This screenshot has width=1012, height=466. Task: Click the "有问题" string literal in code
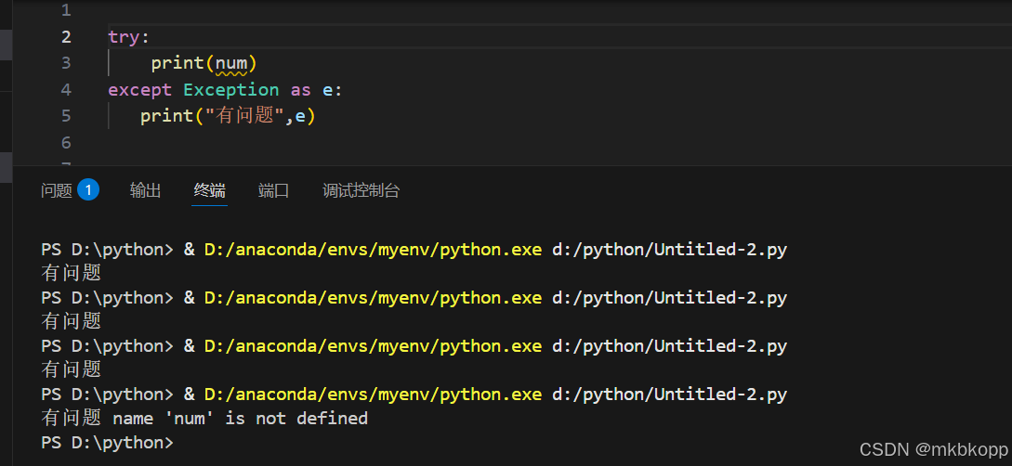245,116
